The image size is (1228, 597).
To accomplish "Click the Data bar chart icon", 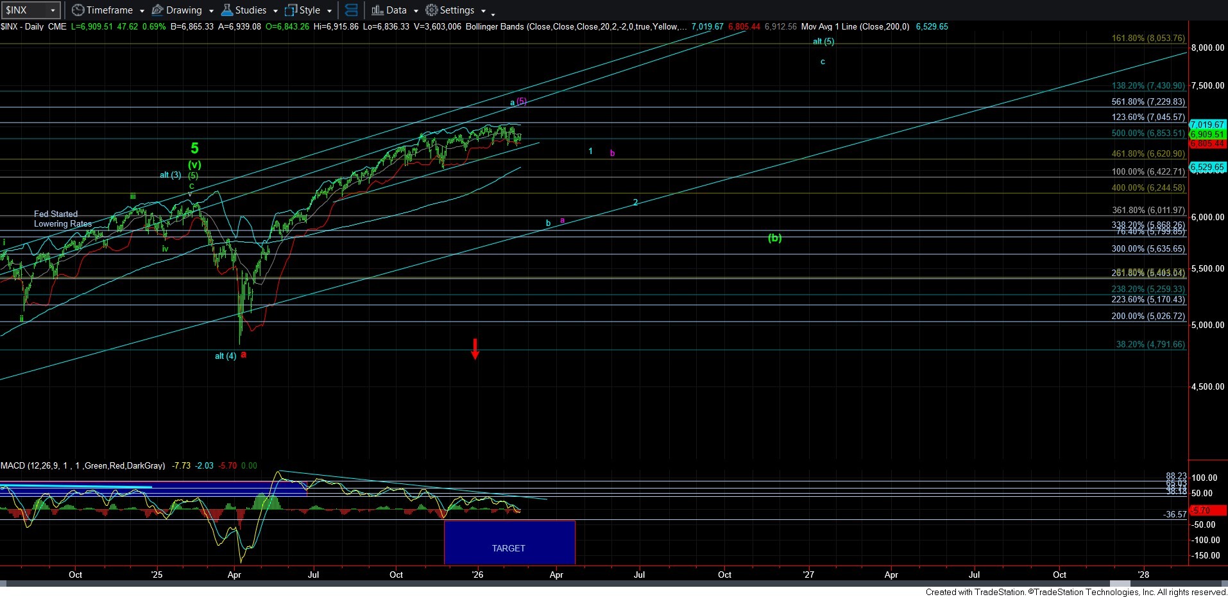I will [377, 10].
